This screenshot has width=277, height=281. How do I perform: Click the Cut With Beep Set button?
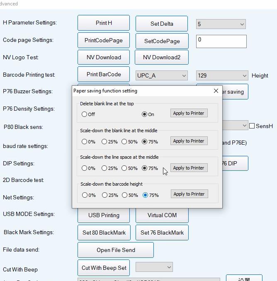pyautogui.click(x=104, y=268)
